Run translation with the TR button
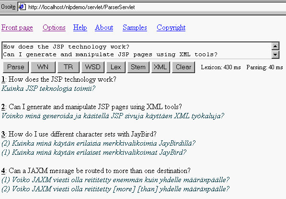Viewport: 286px width, 199px height. (x=69, y=67)
